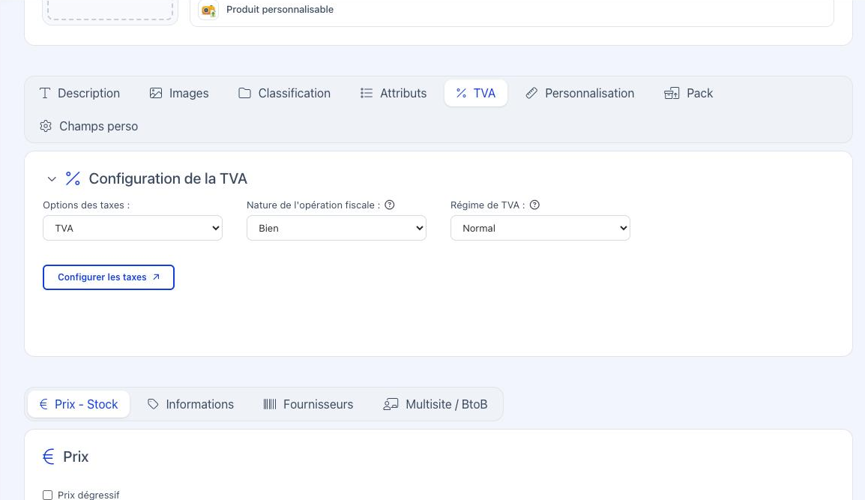This screenshot has width=865, height=500.
Task: Select the Prix - Stock tab
Action: (79, 405)
